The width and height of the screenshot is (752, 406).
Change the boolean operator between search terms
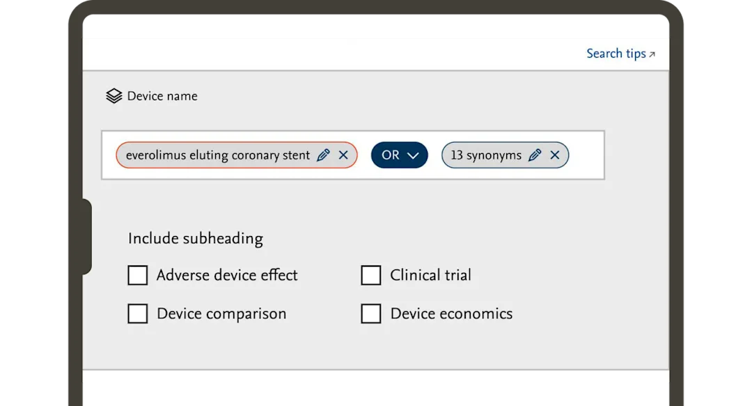click(x=399, y=155)
